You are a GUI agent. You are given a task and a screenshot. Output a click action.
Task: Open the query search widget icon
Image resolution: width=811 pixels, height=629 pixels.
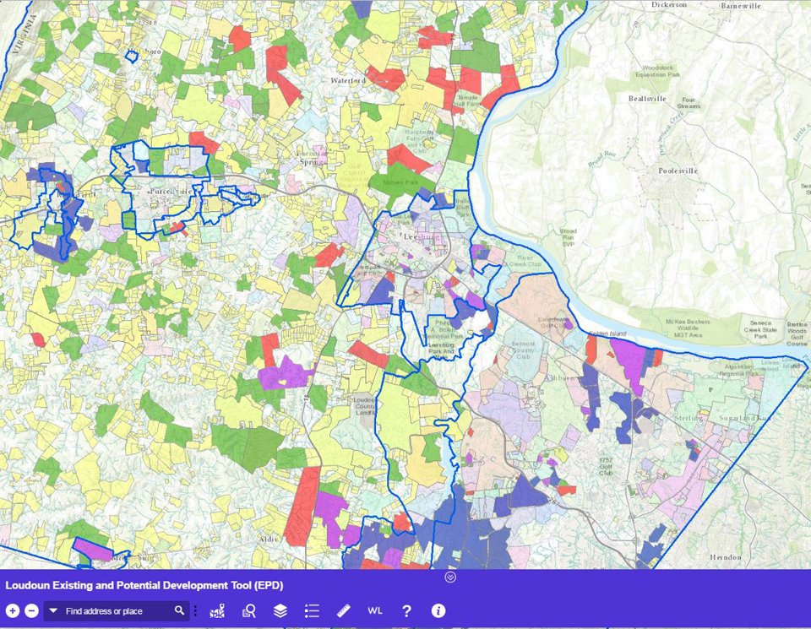[x=248, y=611]
